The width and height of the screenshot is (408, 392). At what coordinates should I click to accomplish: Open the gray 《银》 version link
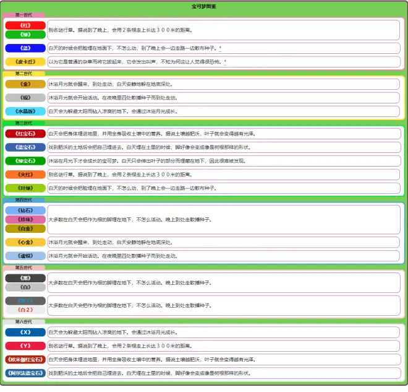click(x=25, y=97)
